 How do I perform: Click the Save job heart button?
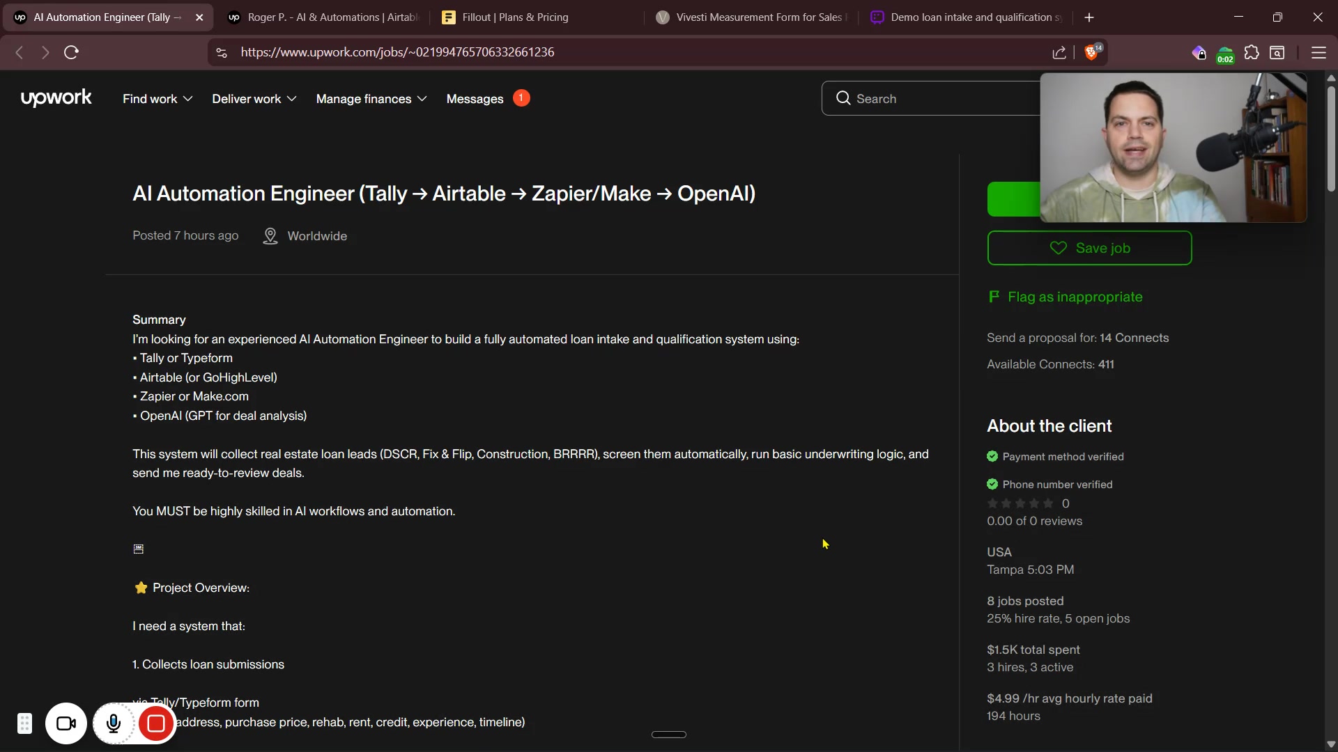1089,248
